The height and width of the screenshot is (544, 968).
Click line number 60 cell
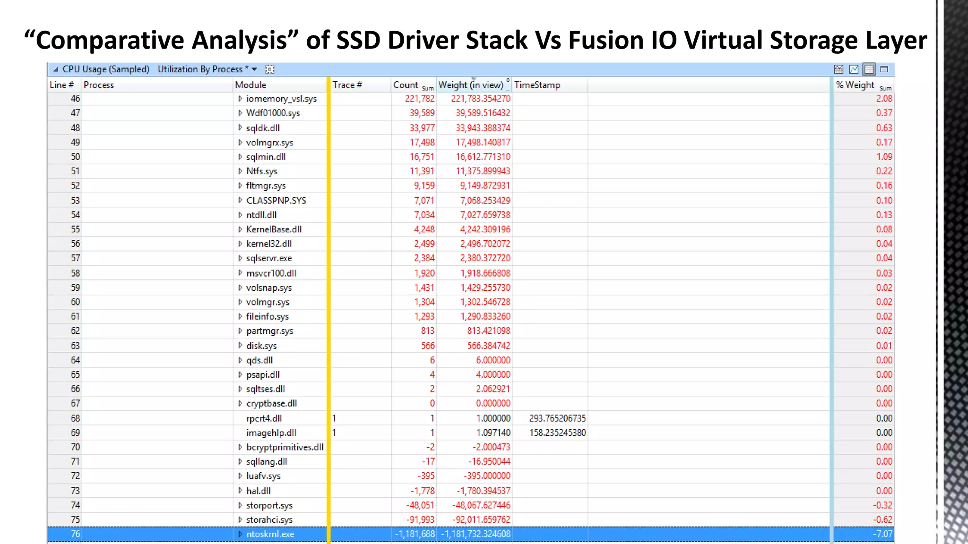click(x=64, y=302)
